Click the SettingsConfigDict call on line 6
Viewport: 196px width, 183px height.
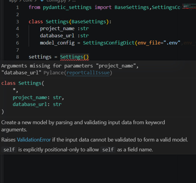(109, 43)
